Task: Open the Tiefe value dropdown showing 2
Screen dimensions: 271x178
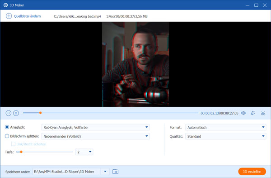Action: pos(84,152)
